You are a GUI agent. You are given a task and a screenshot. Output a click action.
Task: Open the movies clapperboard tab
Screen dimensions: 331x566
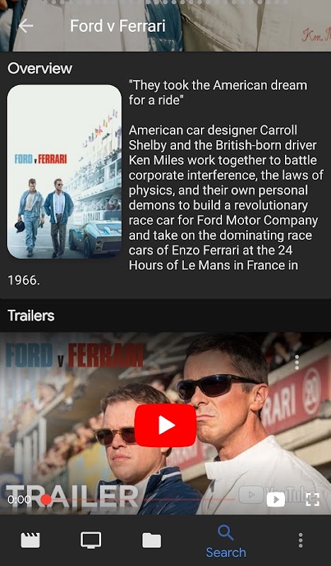tap(30, 540)
